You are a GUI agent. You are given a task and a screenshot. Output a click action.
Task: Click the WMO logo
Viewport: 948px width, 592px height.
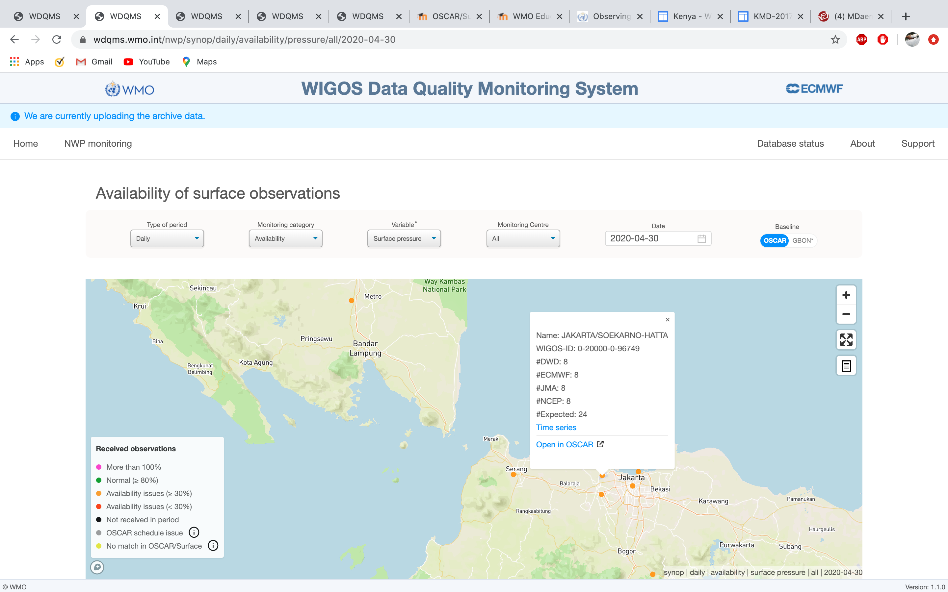(130, 90)
